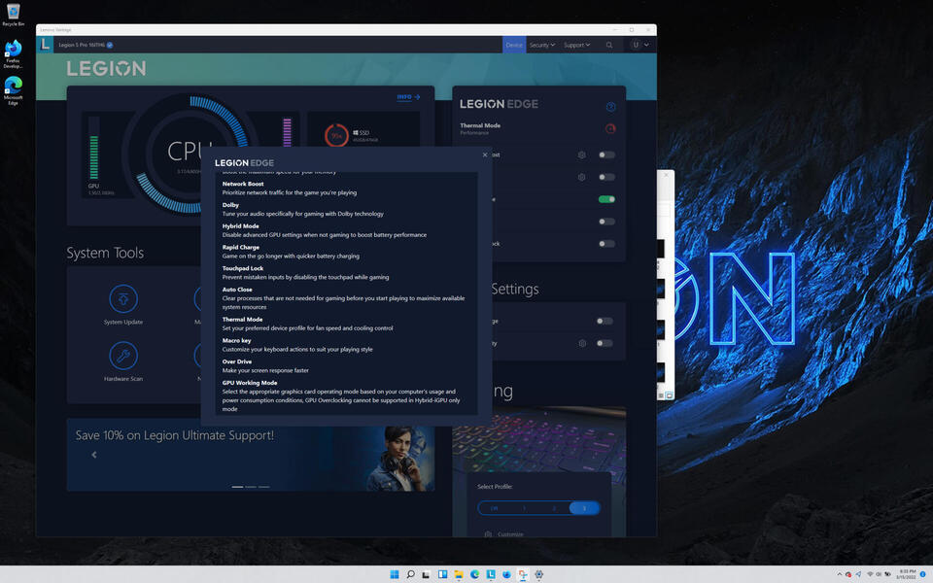Open Widgets from the taskbar
This screenshot has height=583, width=933.
tap(443, 574)
